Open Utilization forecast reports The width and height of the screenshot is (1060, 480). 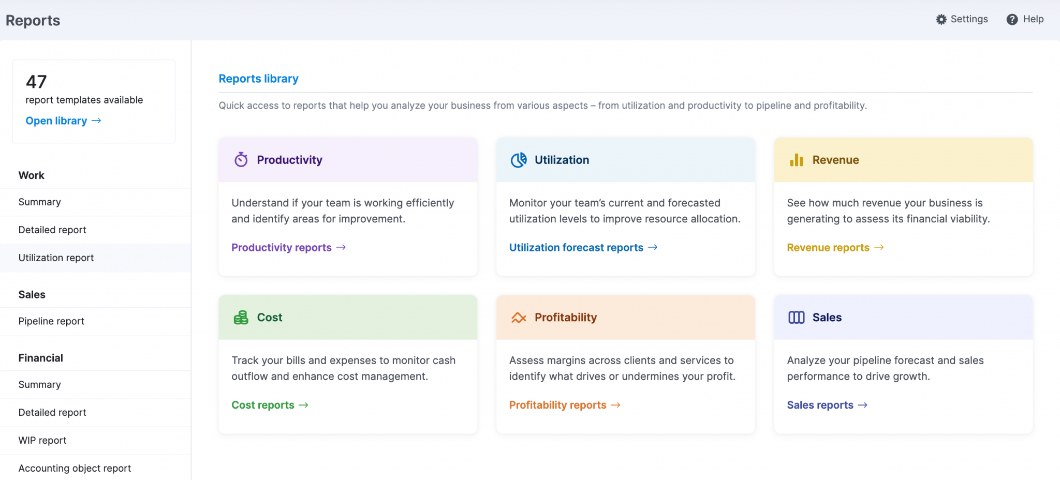click(576, 247)
